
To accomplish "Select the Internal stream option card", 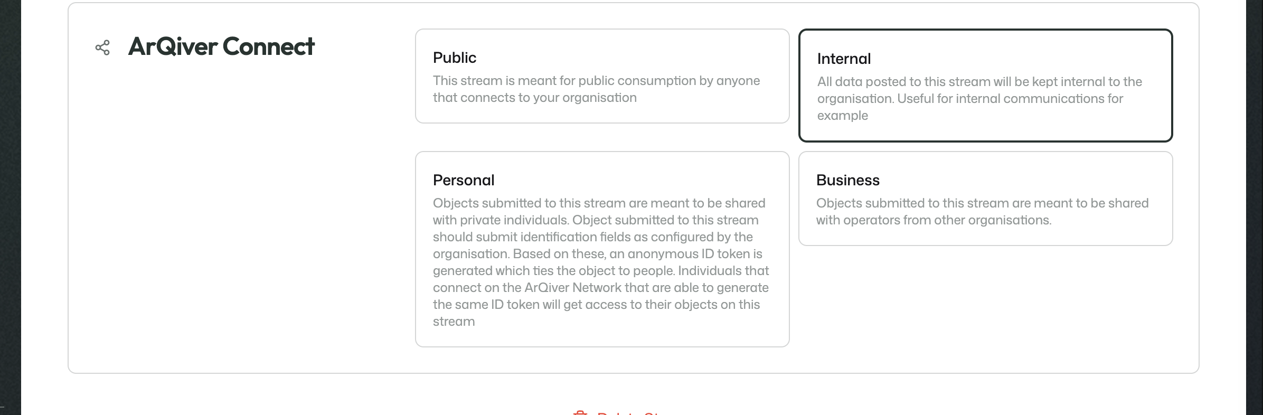I will click(x=985, y=86).
